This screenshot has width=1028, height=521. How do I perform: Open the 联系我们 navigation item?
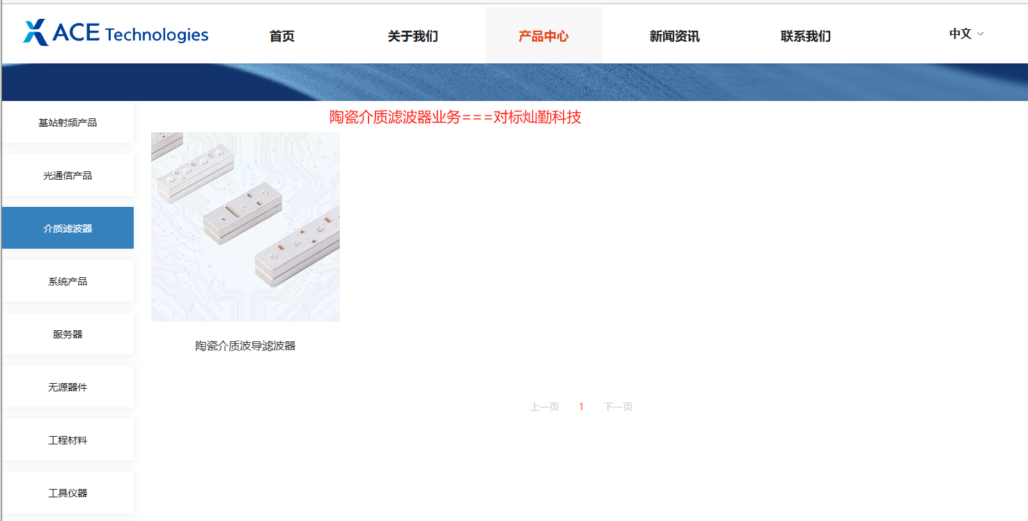[x=806, y=36]
